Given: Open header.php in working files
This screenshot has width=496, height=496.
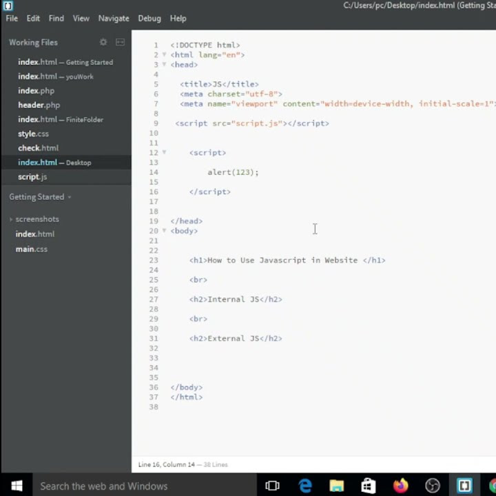Looking at the screenshot, I should point(39,105).
